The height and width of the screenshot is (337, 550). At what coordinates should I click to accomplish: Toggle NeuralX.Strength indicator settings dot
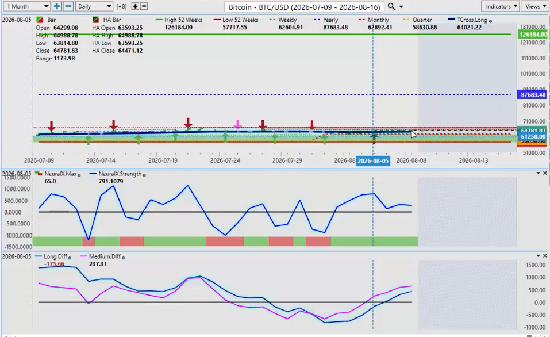pos(144,175)
